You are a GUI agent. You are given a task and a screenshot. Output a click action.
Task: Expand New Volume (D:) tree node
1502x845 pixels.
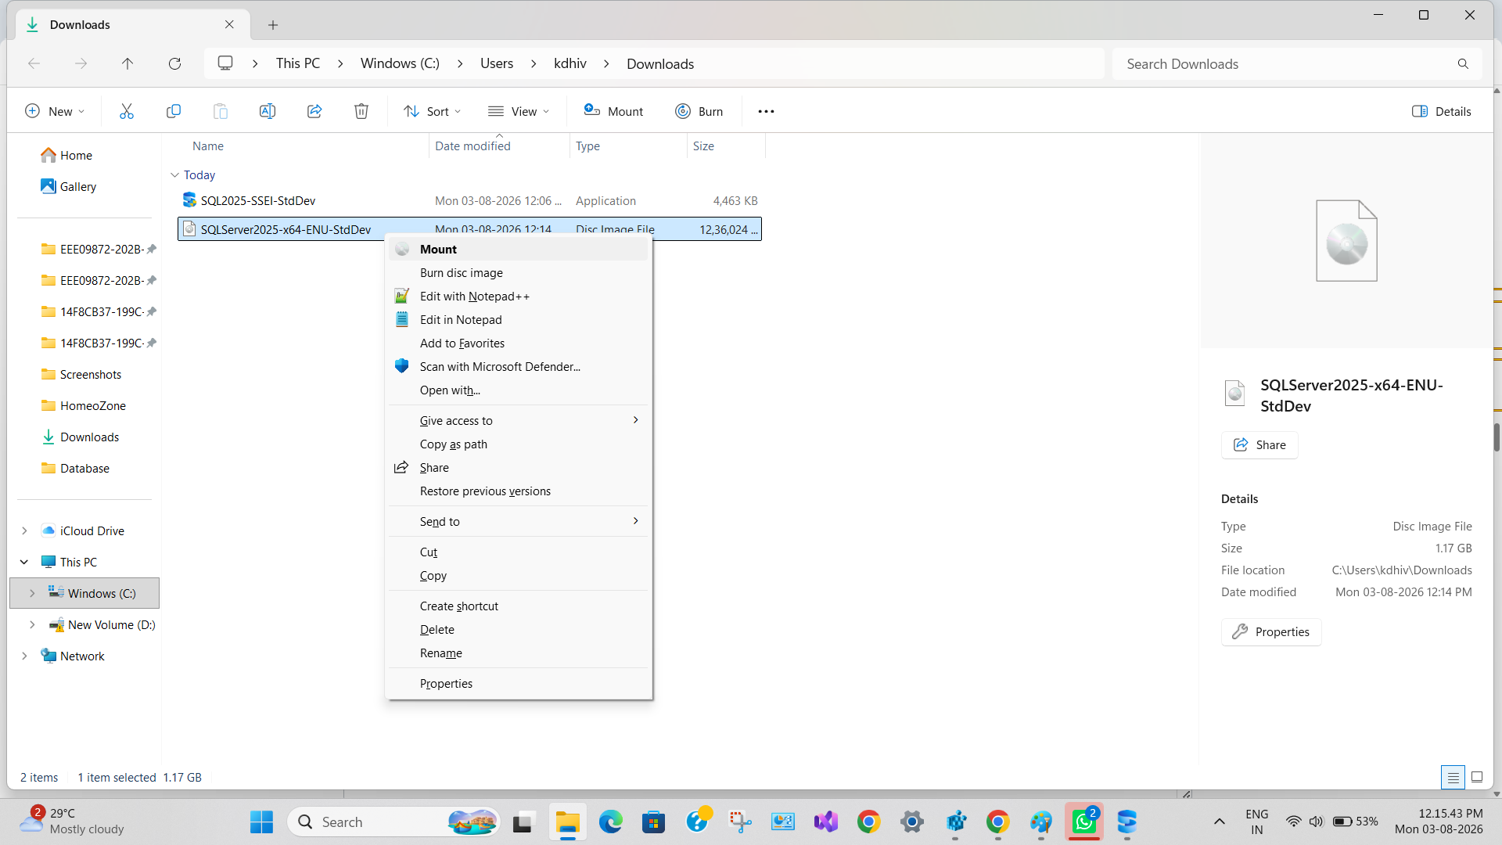coord(32,624)
